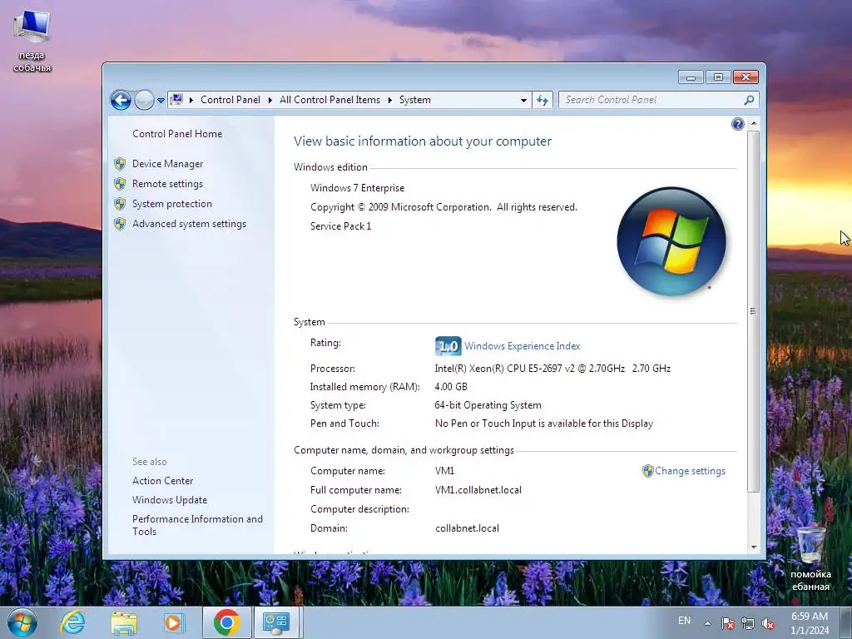Go back with the blue Back arrow

(121, 100)
